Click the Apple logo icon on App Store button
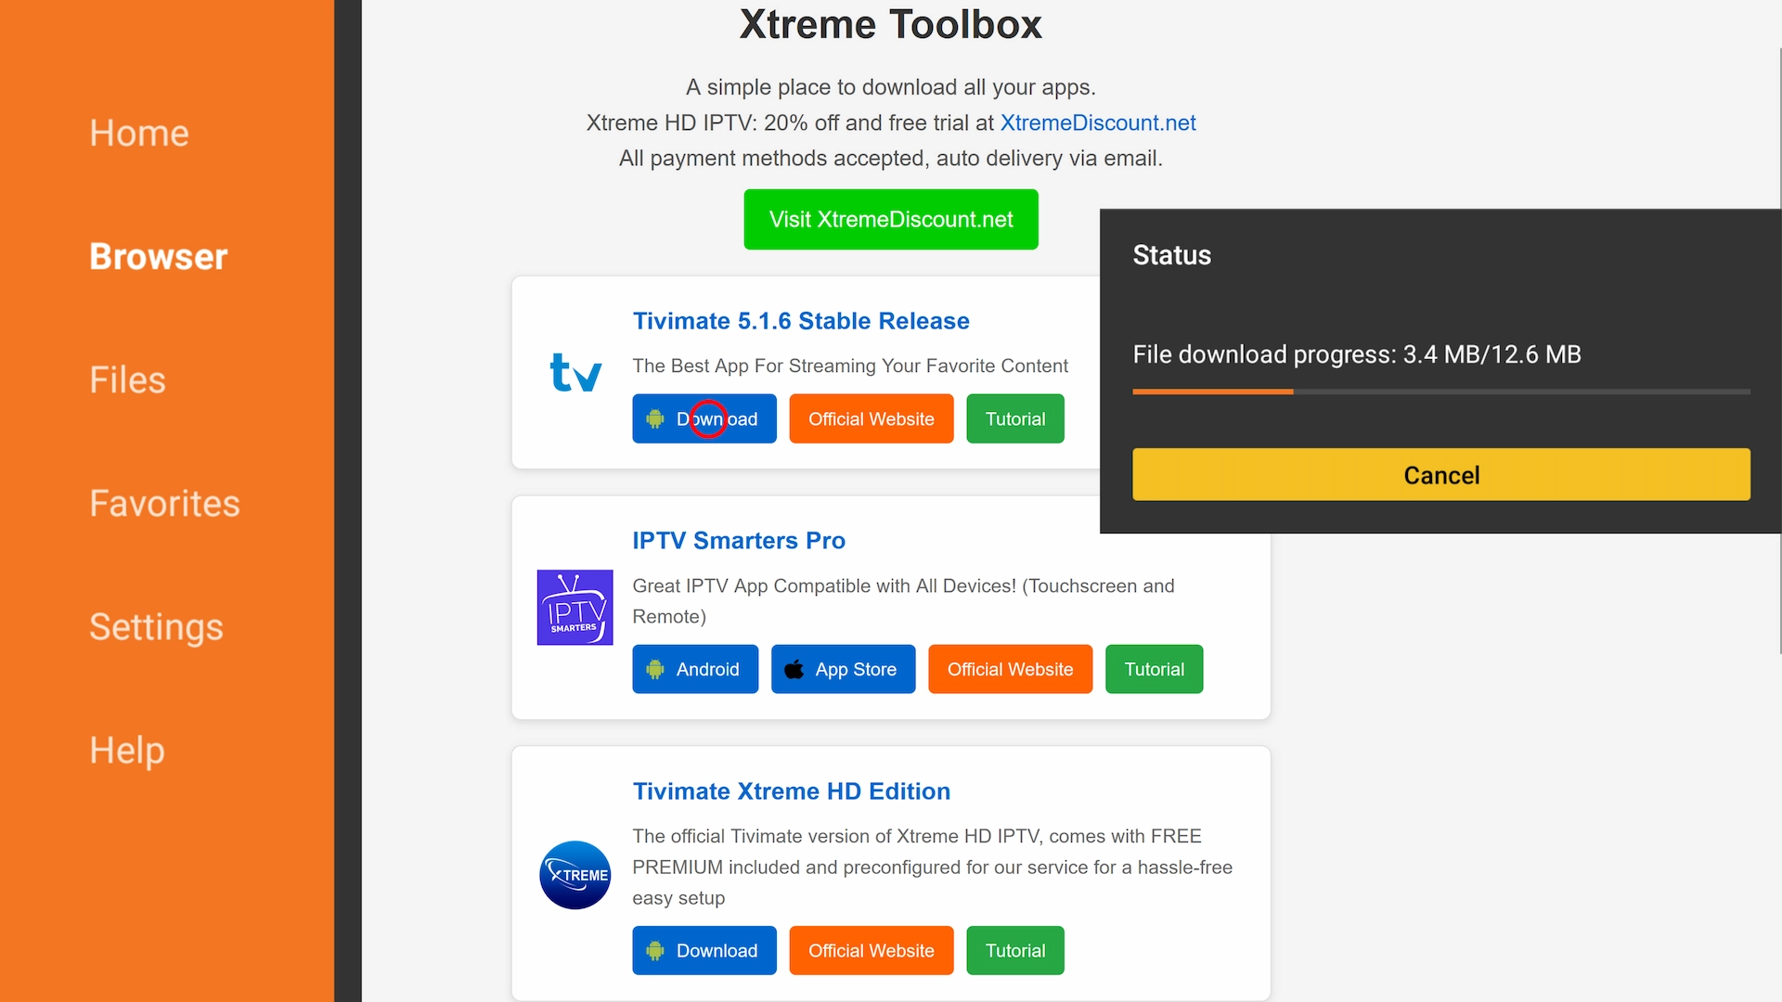Screen dimensions: 1782x1002 tap(794, 669)
